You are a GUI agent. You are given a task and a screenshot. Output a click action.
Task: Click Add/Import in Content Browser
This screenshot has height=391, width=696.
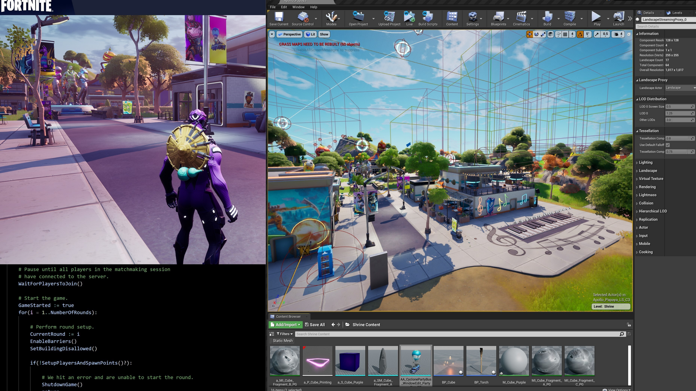click(285, 325)
